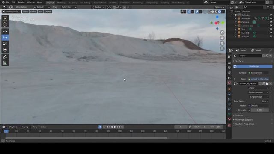Select the Measure tool
Screen dimensions: 274x154
(x=5, y=63)
